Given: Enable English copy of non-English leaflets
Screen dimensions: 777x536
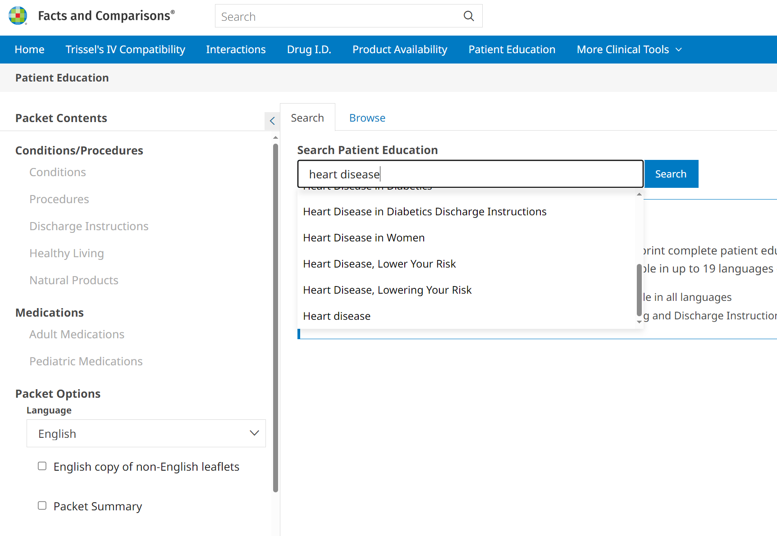Looking at the screenshot, I should point(42,466).
